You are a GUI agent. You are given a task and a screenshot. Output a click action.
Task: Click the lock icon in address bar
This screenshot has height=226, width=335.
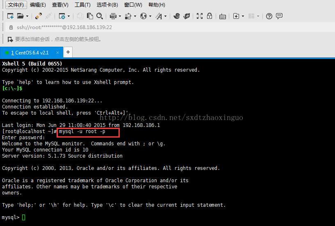click(11, 27)
